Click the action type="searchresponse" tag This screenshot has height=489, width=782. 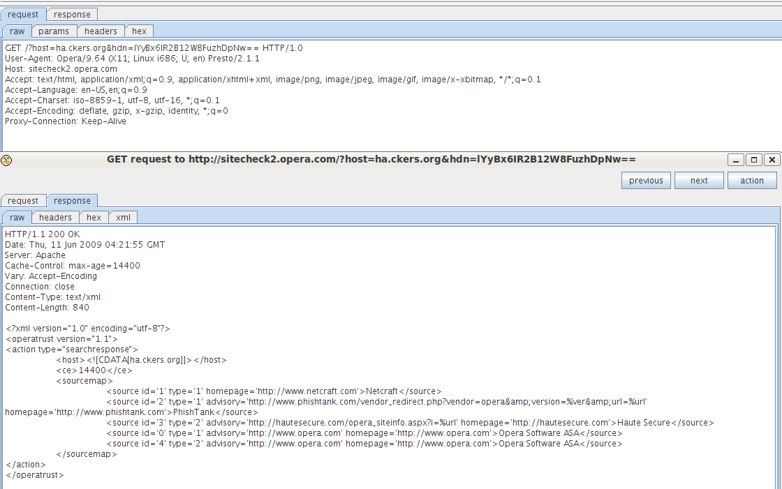pos(72,349)
